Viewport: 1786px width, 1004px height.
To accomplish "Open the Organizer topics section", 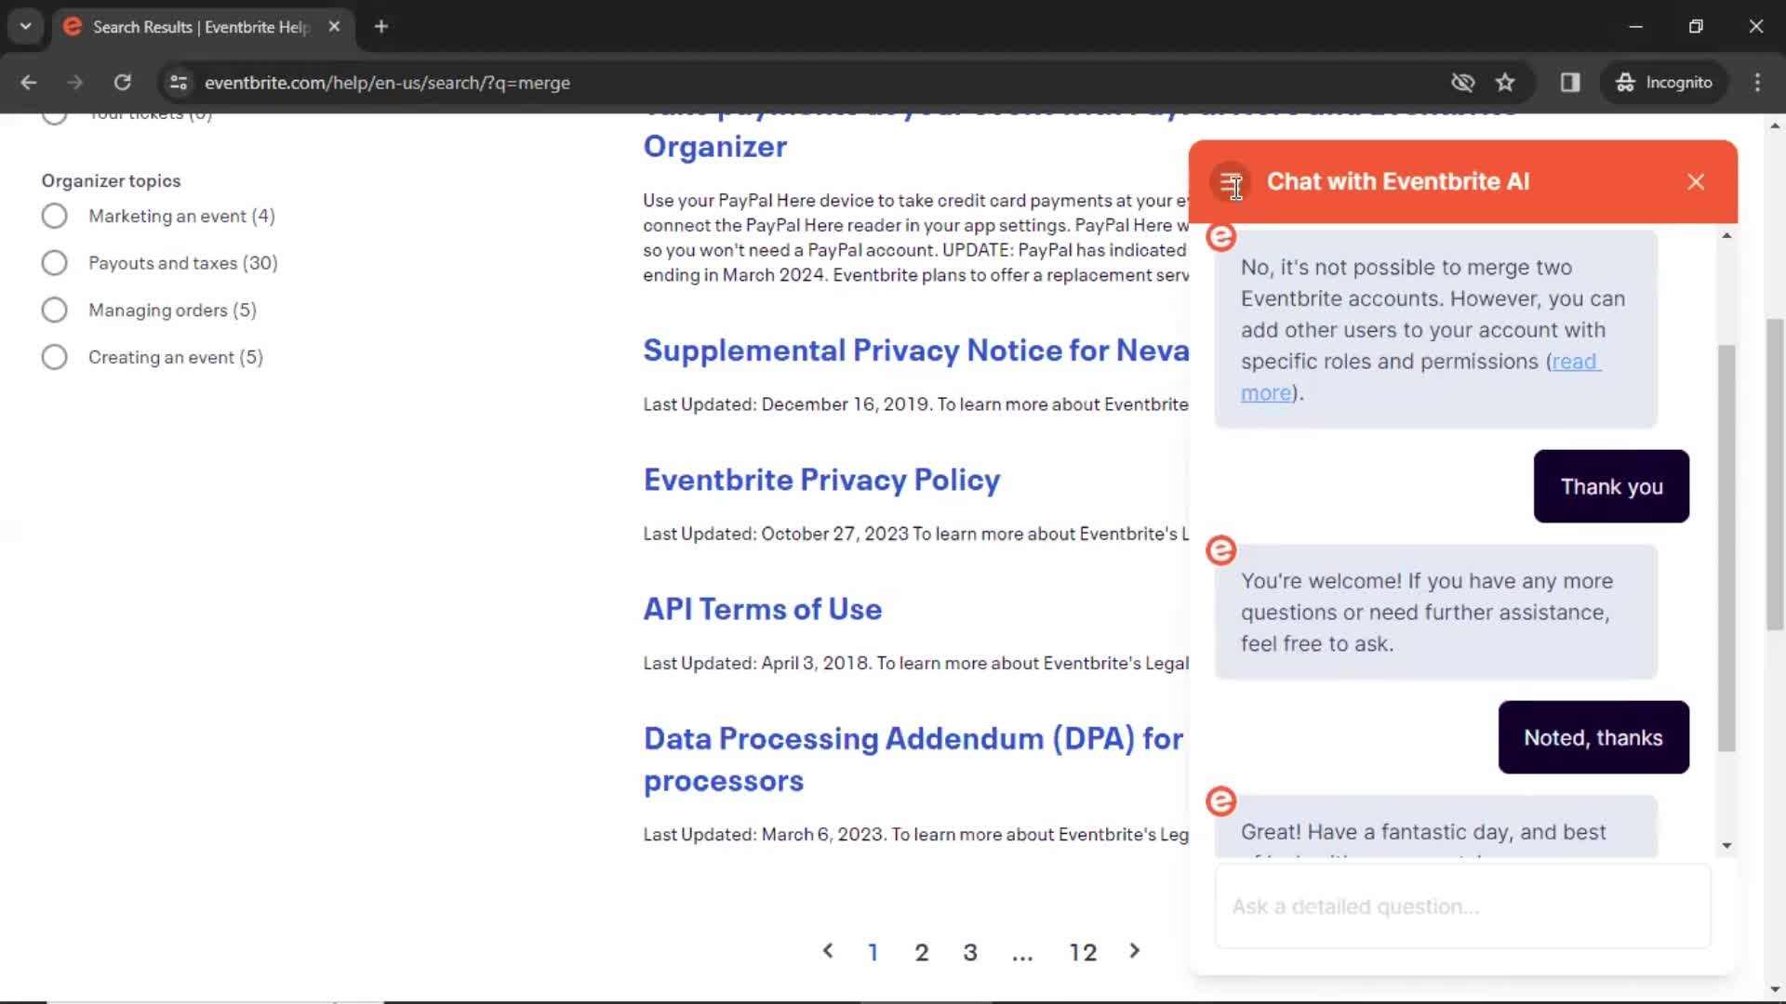I will click(111, 180).
